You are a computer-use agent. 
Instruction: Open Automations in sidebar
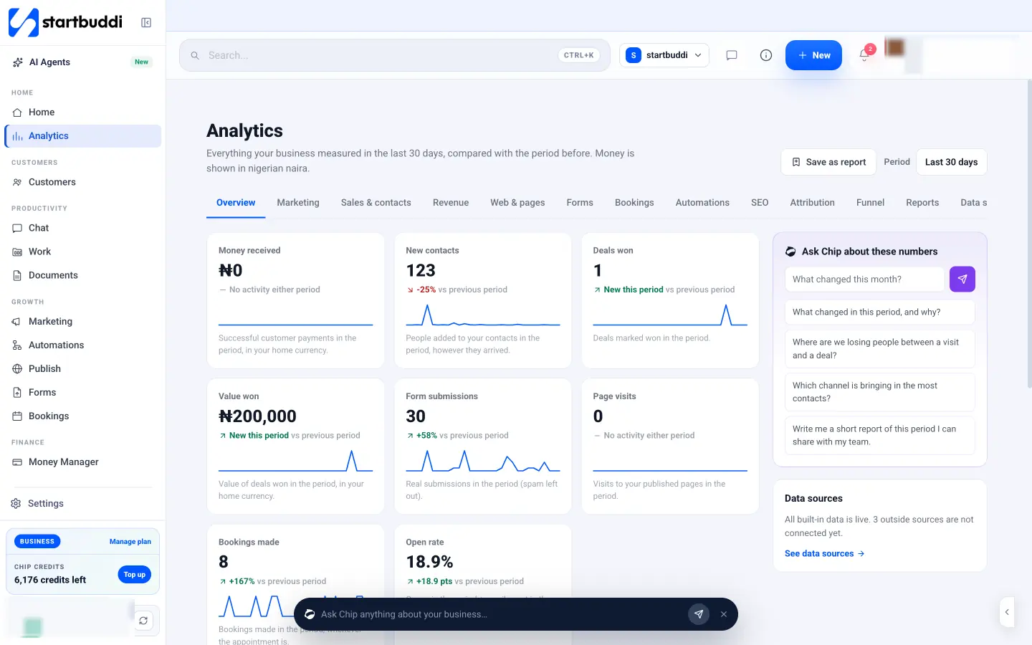pos(82,345)
